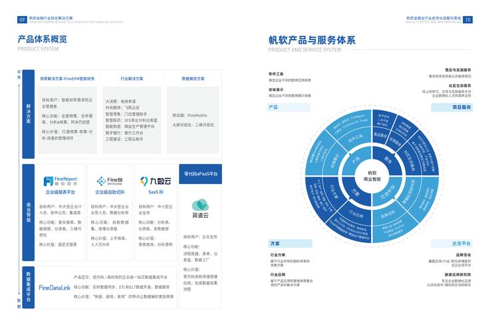Click the 产品 light-blue label bar
This screenshot has height=332, width=490.
(x=289, y=108)
